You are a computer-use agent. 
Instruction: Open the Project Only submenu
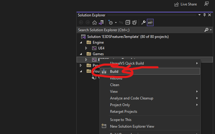(x=150, y=105)
